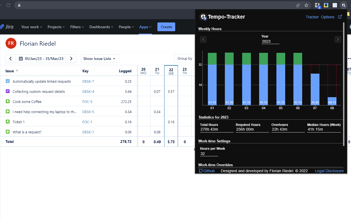Image resolution: width=351 pixels, height=219 pixels.
Task: Click the icon for What is a request?
Action: (8, 132)
